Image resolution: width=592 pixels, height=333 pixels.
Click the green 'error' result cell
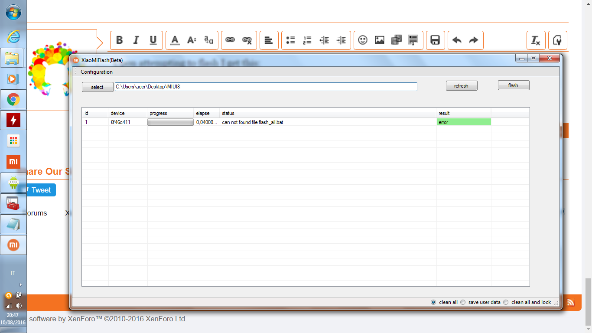coord(464,122)
